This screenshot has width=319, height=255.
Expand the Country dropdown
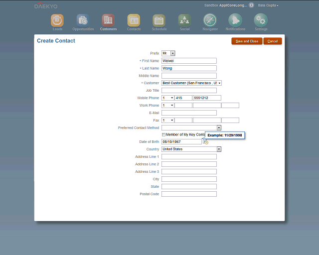tap(219, 149)
